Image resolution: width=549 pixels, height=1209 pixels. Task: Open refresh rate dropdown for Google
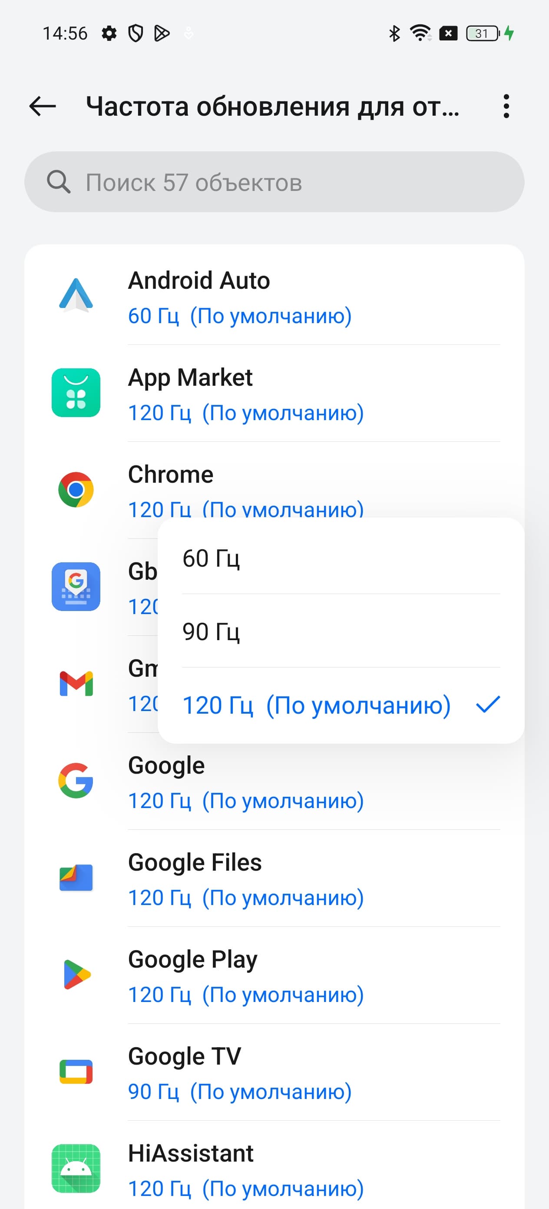(x=246, y=801)
